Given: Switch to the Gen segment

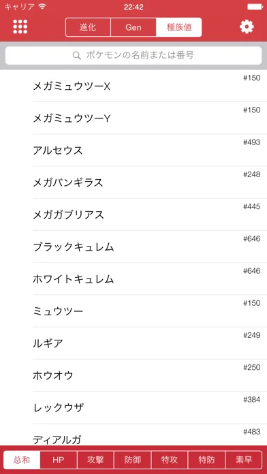Looking at the screenshot, I should (133, 27).
